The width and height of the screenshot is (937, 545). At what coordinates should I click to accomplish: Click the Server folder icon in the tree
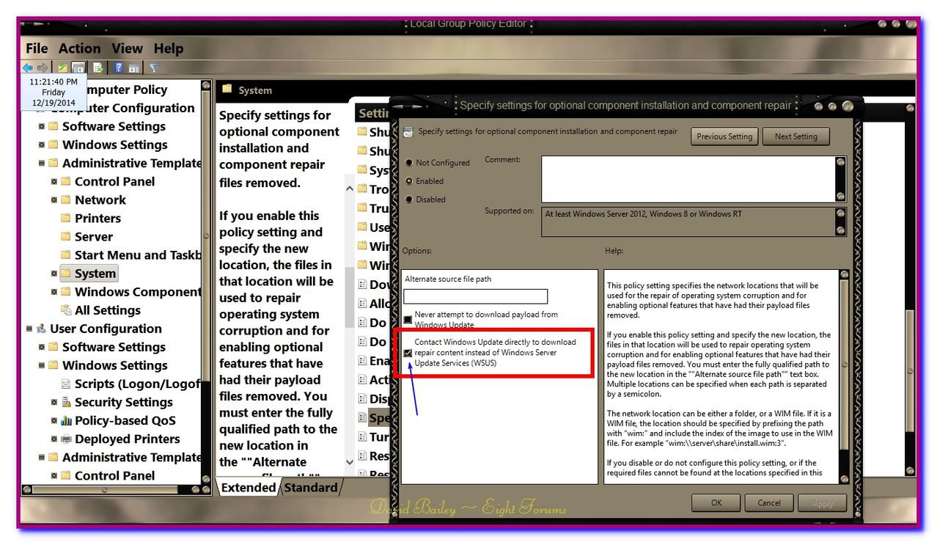(66, 236)
